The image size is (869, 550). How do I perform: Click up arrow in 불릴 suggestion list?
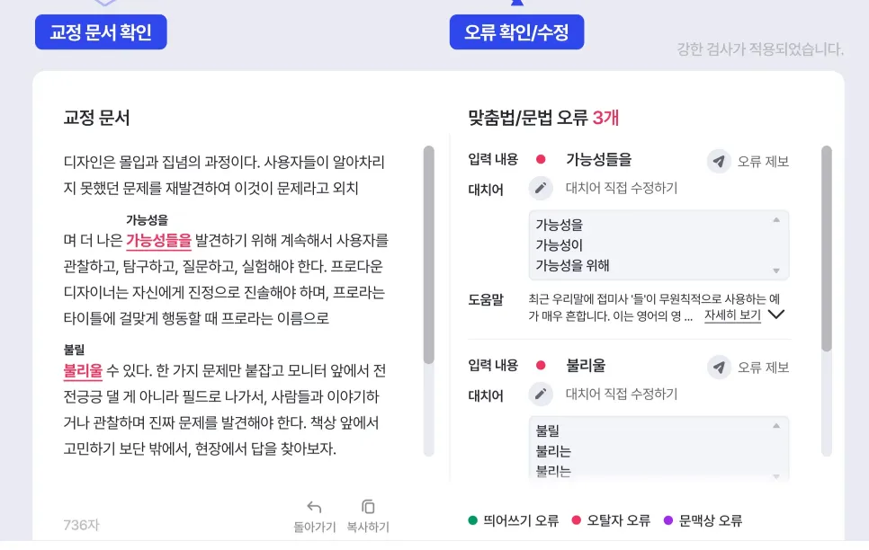coord(776,426)
